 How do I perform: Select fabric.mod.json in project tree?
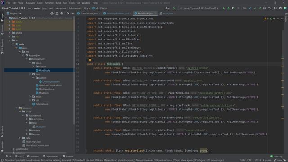tap(33, 142)
